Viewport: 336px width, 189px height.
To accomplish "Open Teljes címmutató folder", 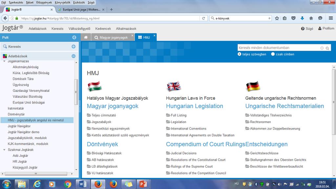I will 101,115.
